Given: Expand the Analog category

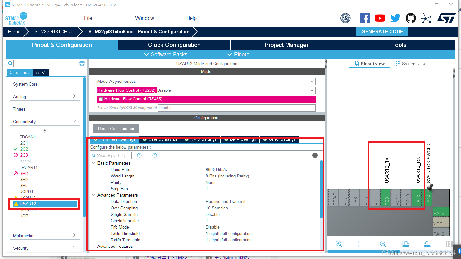Looking at the screenshot, I should pyautogui.click(x=44, y=97).
